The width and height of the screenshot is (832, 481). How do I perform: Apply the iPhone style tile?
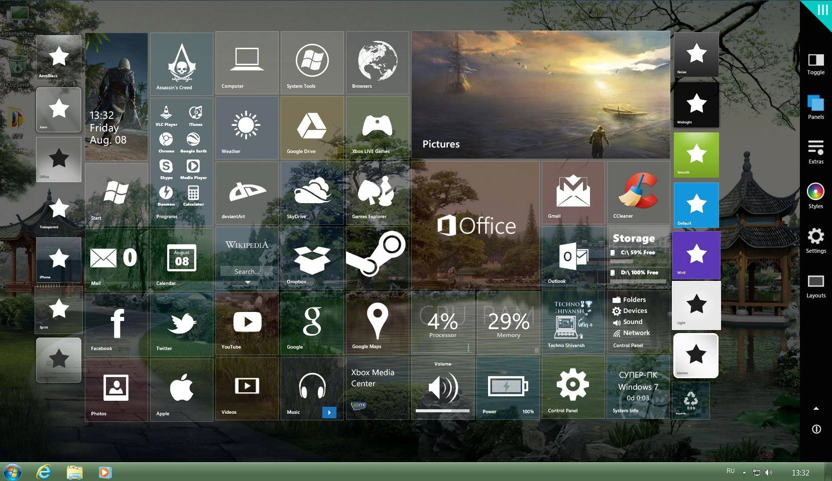click(x=59, y=259)
